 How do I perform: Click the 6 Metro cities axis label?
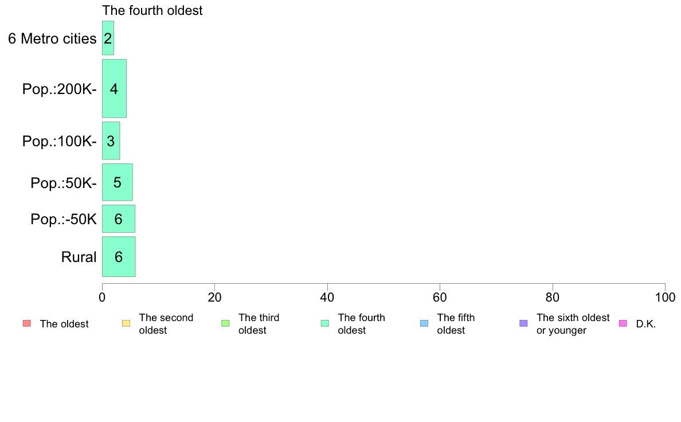52,38
